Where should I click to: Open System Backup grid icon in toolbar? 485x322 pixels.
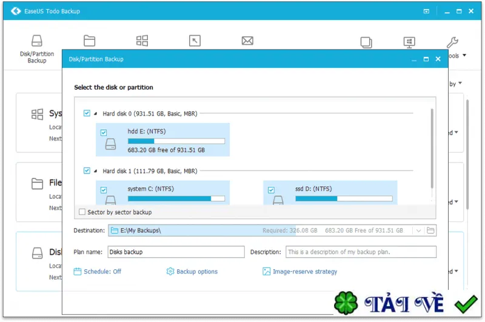[x=142, y=41]
